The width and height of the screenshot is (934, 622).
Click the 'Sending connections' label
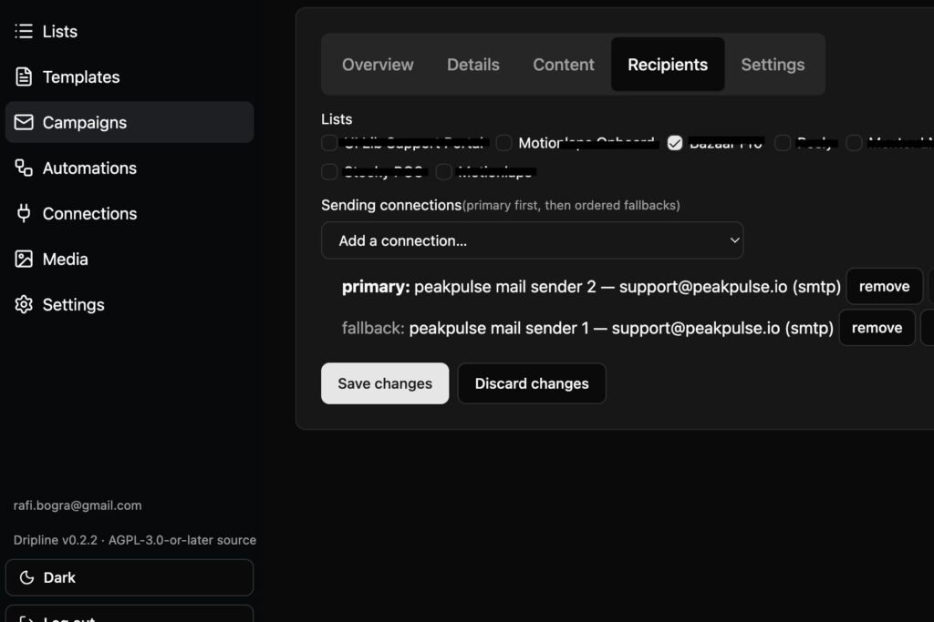click(391, 205)
